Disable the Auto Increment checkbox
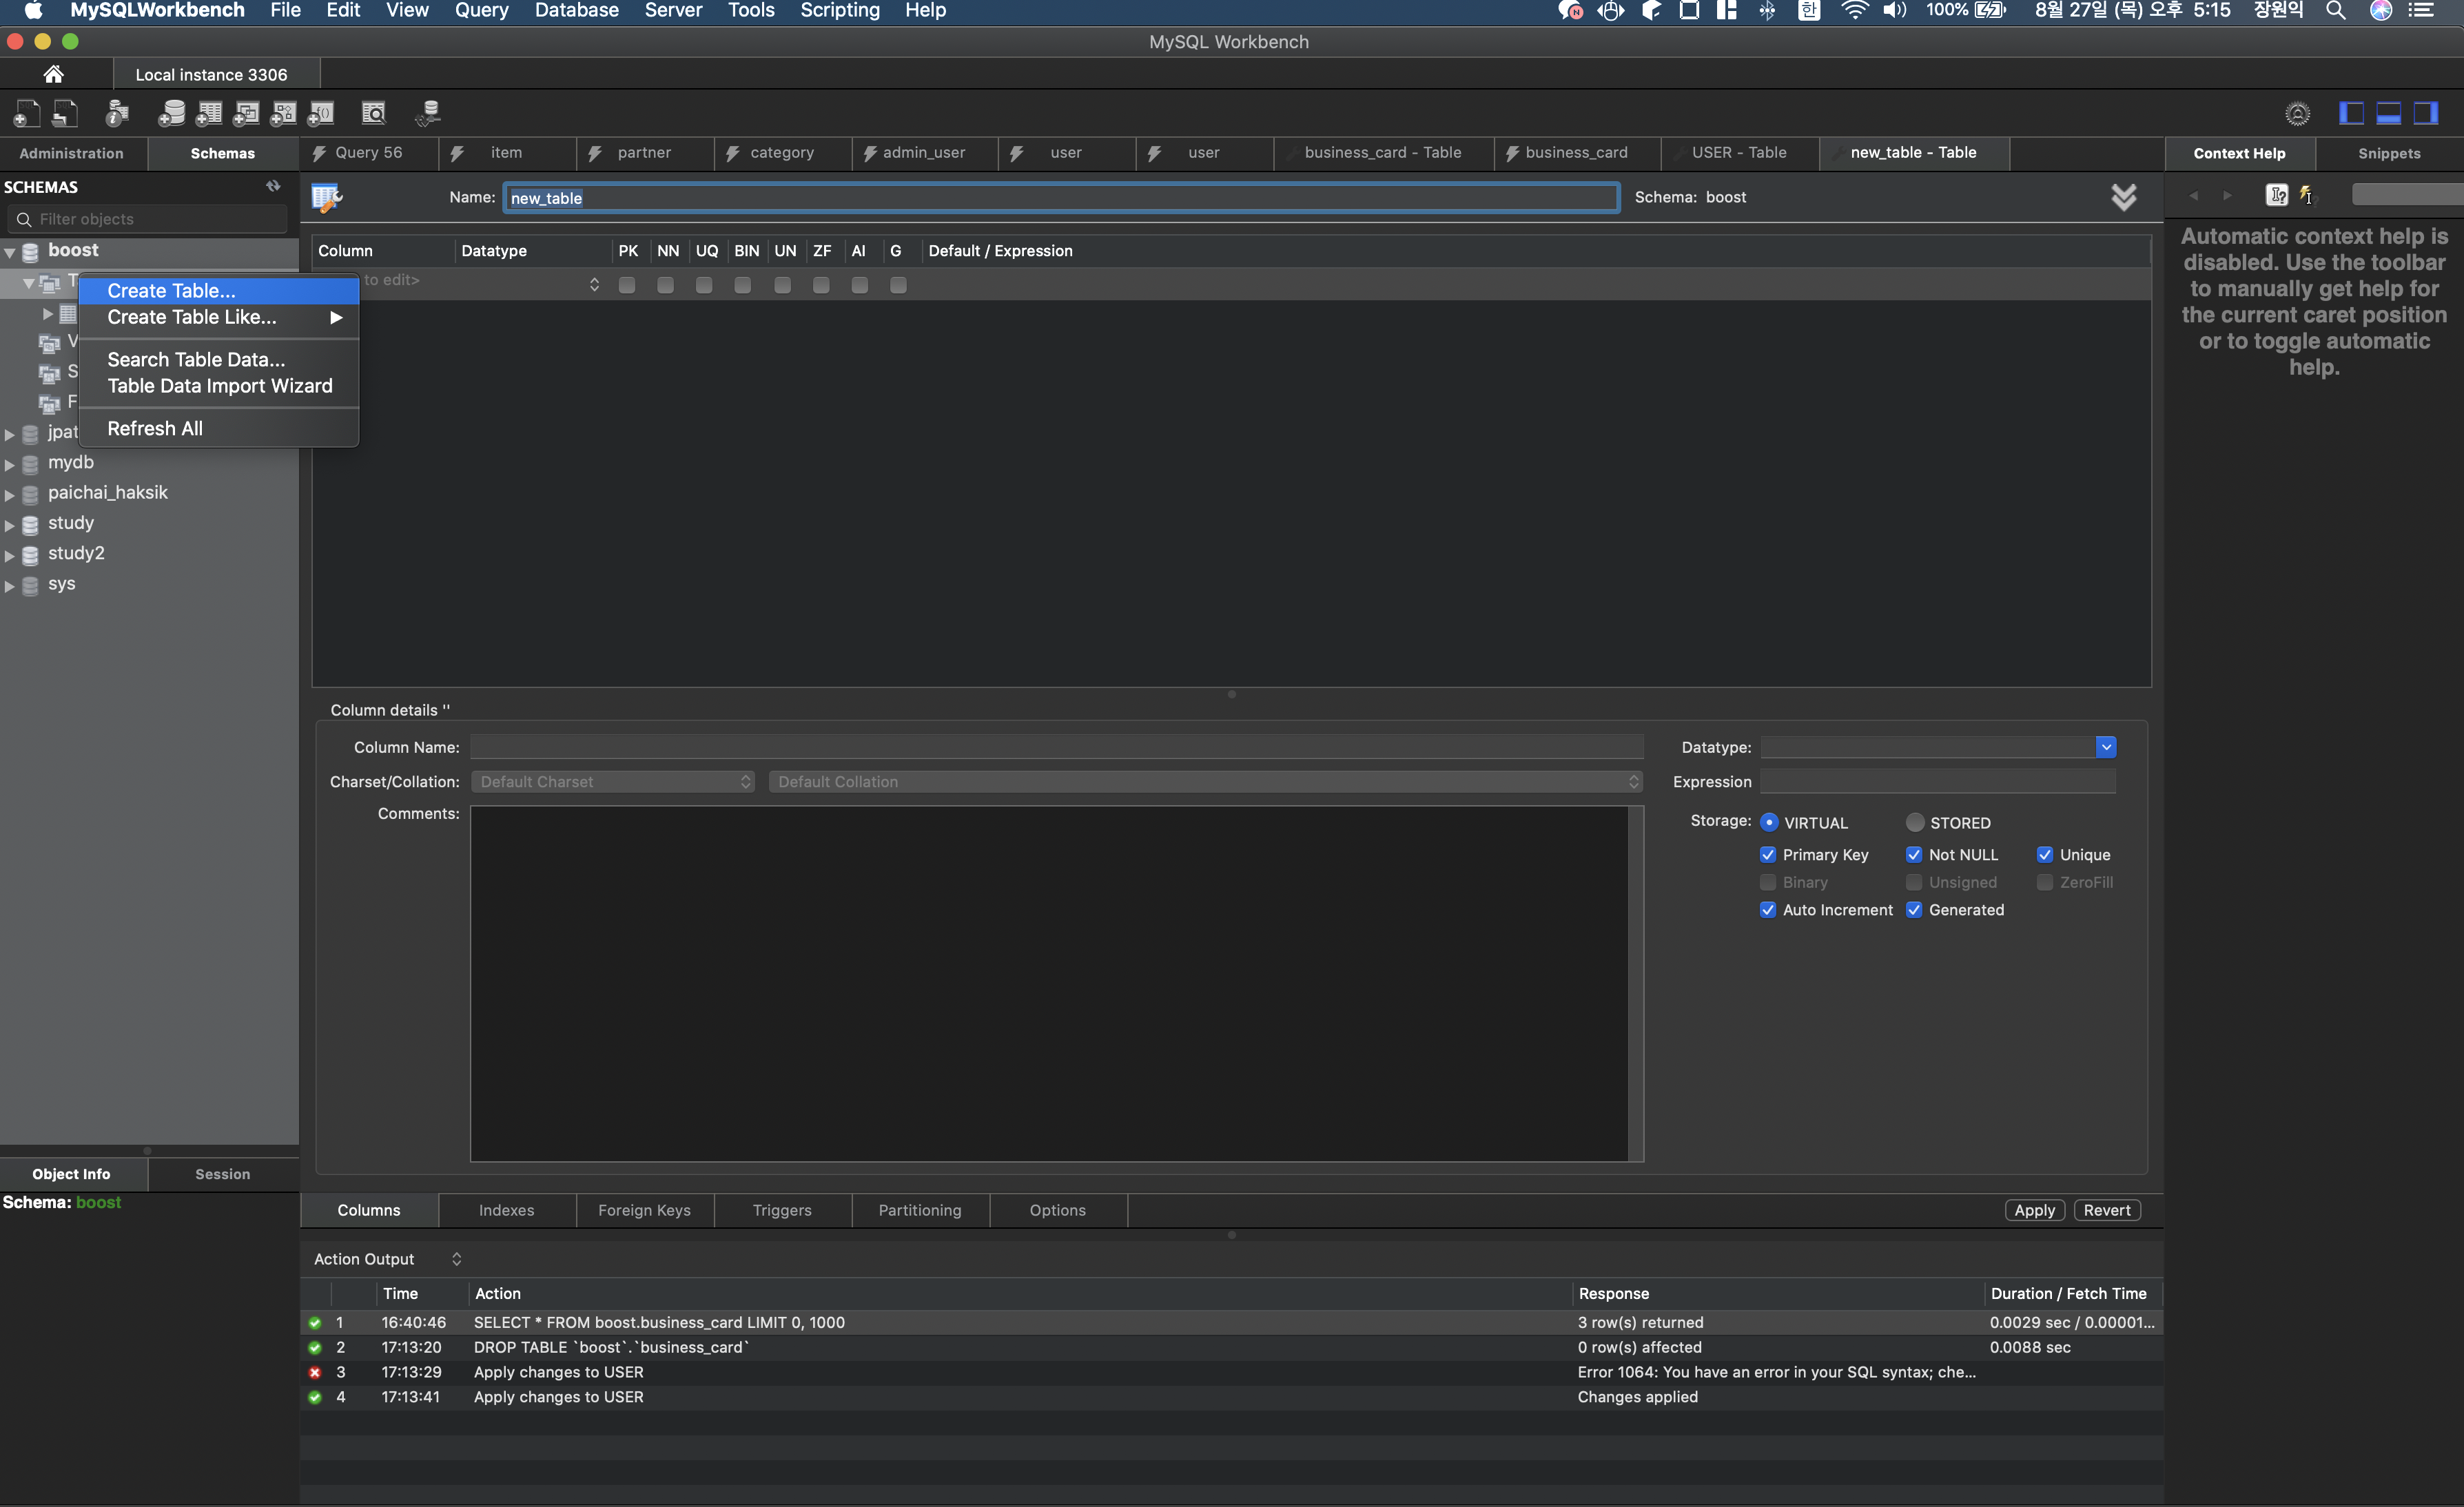 pos(1767,909)
